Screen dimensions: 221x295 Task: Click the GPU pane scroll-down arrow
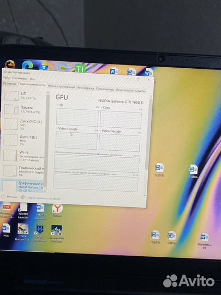tap(145, 196)
